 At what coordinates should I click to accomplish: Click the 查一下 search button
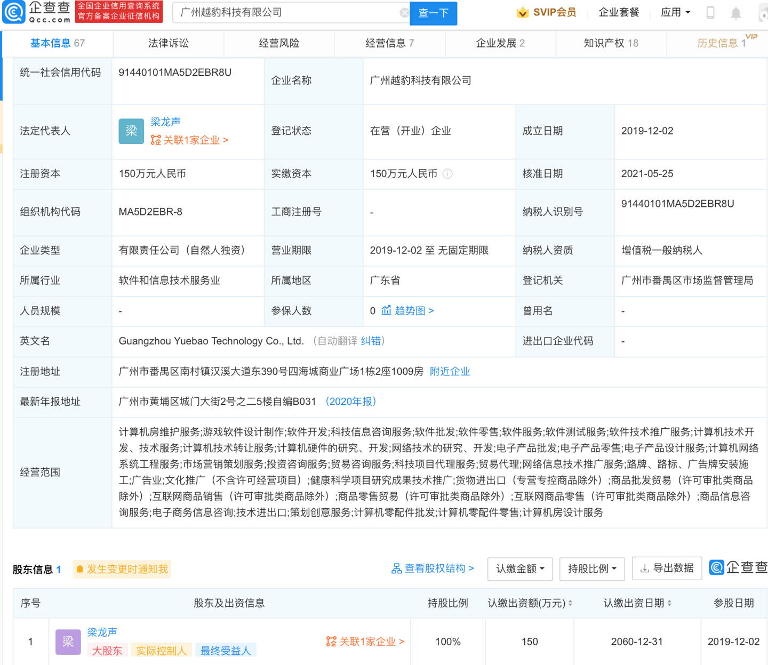pyautogui.click(x=433, y=13)
